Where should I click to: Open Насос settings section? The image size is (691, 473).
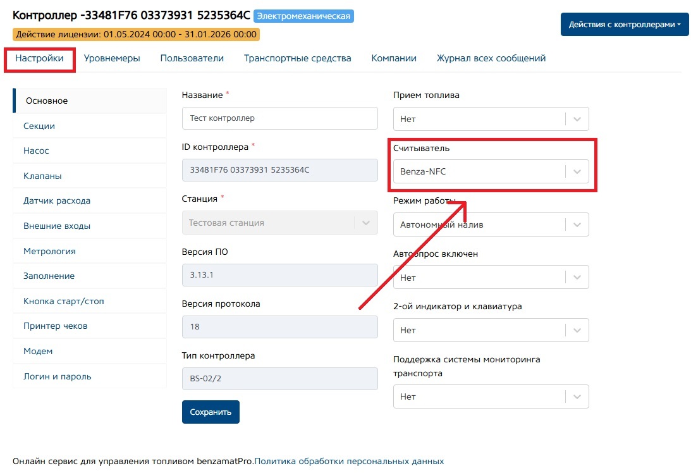pos(36,151)
